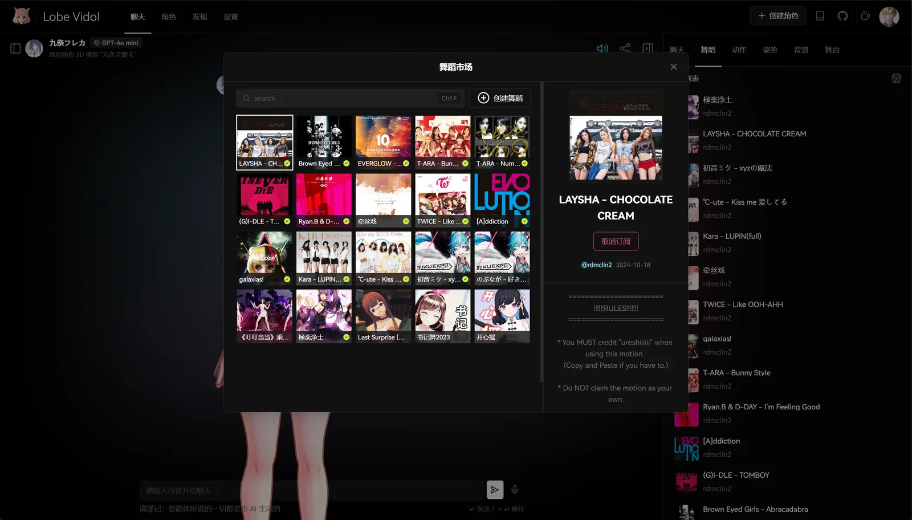Viewport: 912px width, 520px height.
Task: Click the GPT-4o mini model tag
Action: [x=116, y=43]
